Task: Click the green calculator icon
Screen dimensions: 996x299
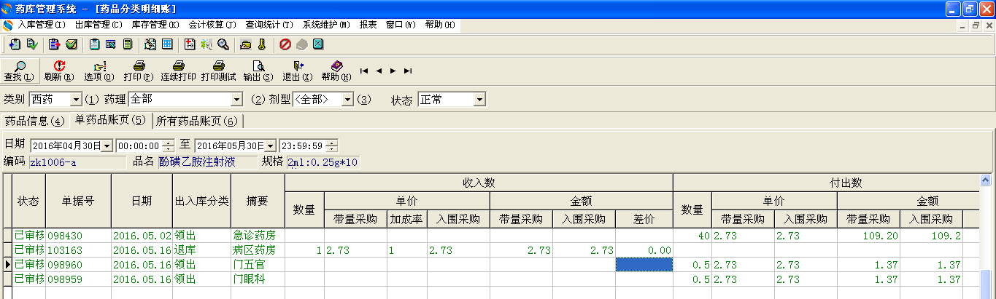Action: (x=128, y=44)
